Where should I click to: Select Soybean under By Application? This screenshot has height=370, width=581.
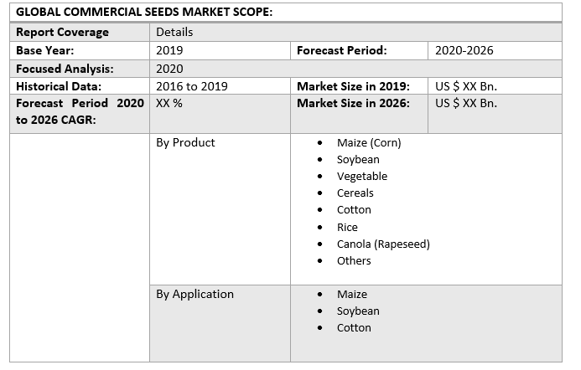click(x=358, y=311)
